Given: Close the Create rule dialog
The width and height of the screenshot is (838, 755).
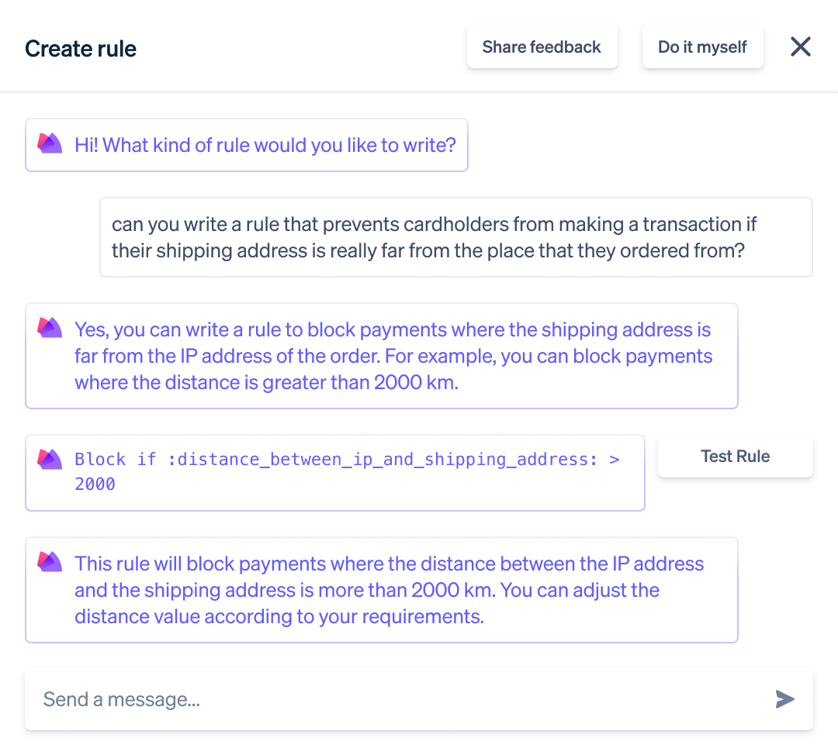Looking at the screenshot, I should click(x=801, y=47).
